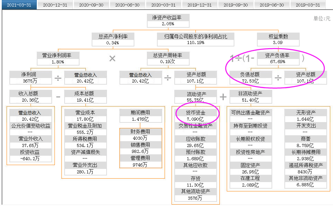
Task: Switch to the 2021-03-31 tab
Action: pyautogui.click(x=19, y=5)
